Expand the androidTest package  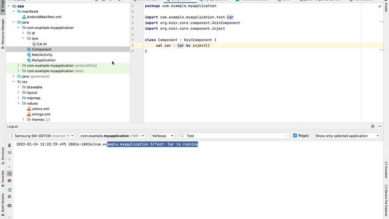click(x=19, y=66)
